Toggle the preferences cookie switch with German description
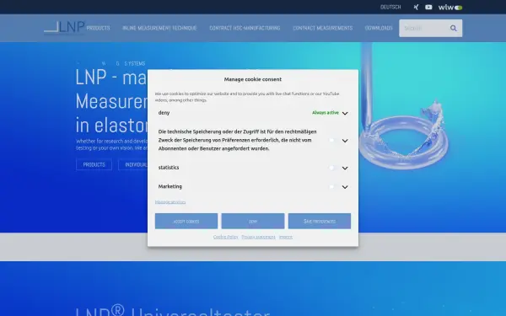The height and width of the screenshot is (316, 506). [x=333, y=140]
